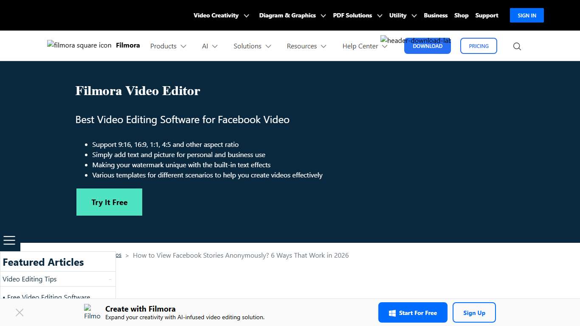Screen dimensions: 580x326
Task: Dismiss the Create with Filmora banner
Action: tap(20, 312)
